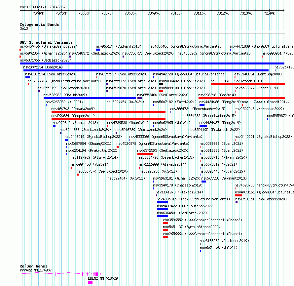Viewport: 294px width, 286px height.
Task: Click nsv5902354 (Almarri2020) label
Action: (44, 53)
